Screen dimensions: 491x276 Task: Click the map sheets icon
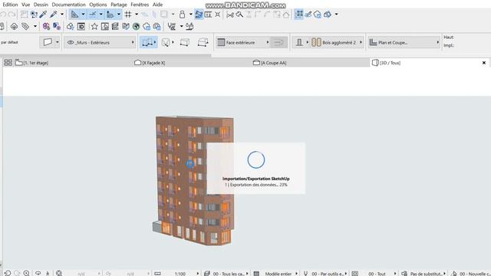click(x=126, y=26)
